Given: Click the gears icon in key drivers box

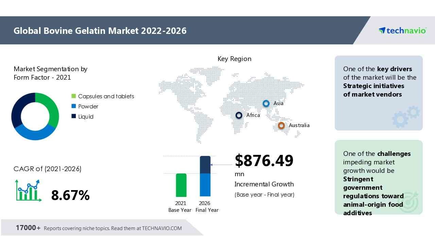Looking at the screenshot, I should pyautogui.click(x=405, y=117).
